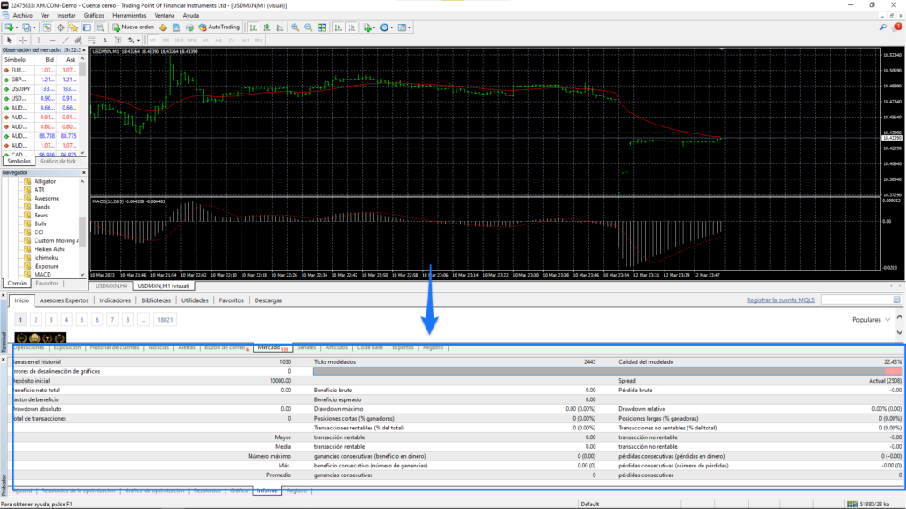Viewport: 906px width, 509px height.
Task: Switch to the Noticias terminal tab
Action: coord(158,347)
